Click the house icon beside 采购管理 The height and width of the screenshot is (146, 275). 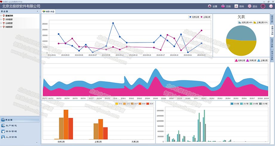[4, 19]
